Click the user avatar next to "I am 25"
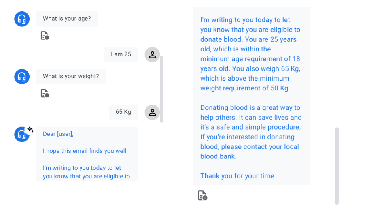Image resolution: width=365 pixels, height=214 pixels. click(x=152, y=55)
